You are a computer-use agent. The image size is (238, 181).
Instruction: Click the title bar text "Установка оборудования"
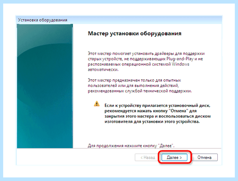point(43,20)
